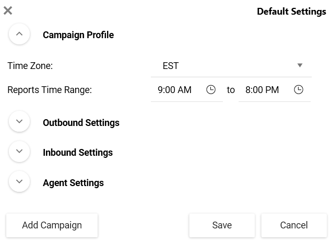Click the Time Zone label
The height and width of the screenshot is (242, 331).
pos(30,66)
